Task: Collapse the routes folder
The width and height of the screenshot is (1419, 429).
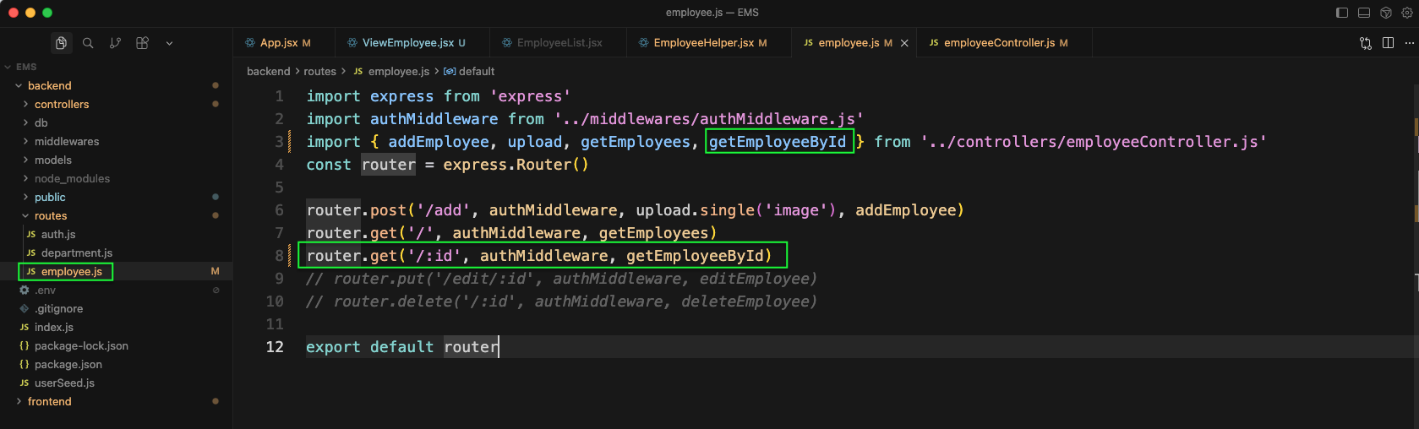Action: click(51, 216)
